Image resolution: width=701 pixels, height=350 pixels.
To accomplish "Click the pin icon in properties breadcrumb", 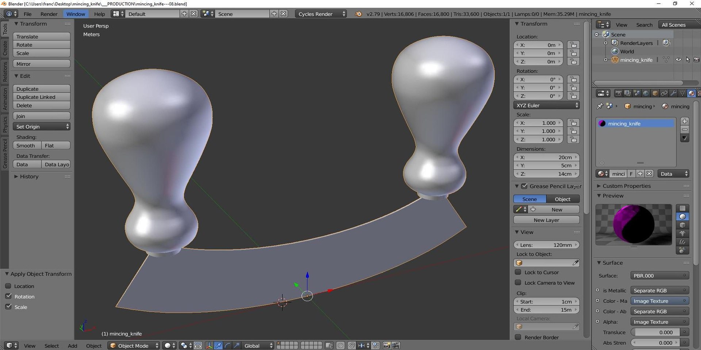I will coord(600,106).
